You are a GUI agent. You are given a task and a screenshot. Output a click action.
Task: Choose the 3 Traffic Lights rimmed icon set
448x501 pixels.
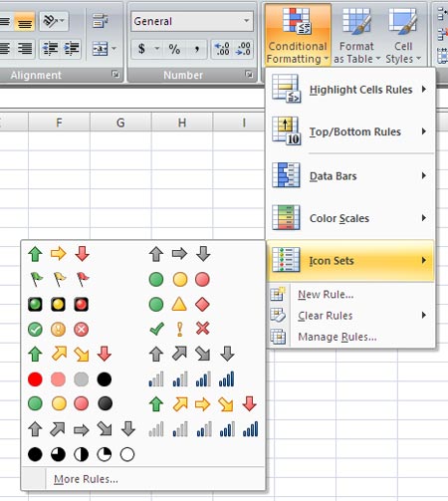point(59,304)
